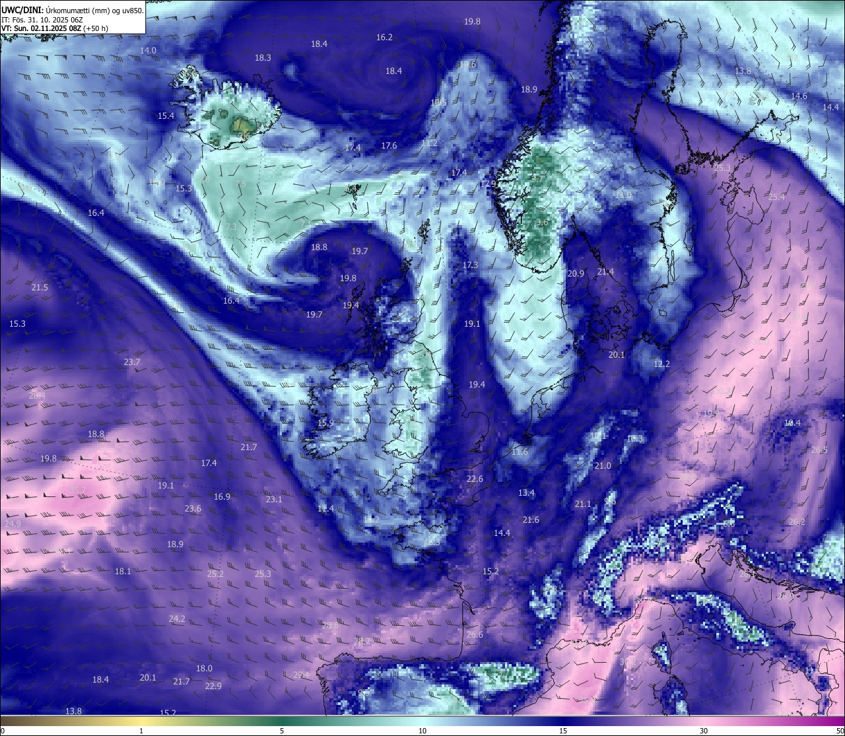
Task: Select the 23.6 value on the map
Action: coord(193,509)
